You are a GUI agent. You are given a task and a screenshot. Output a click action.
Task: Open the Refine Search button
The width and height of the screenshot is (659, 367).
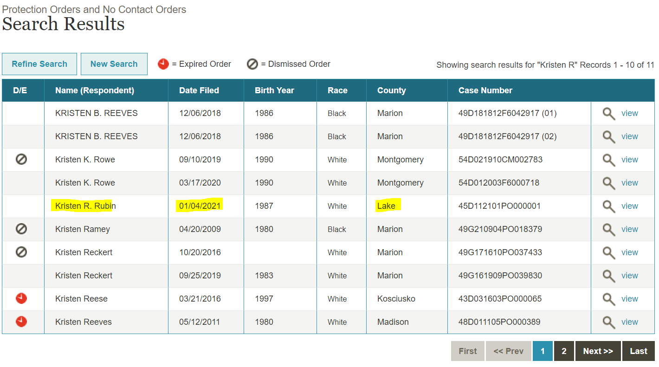(x=39, y=64)
